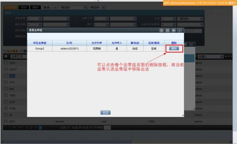Check the box beside row 2001
This screenshot has height=144, width=237.
click(6, 121)
